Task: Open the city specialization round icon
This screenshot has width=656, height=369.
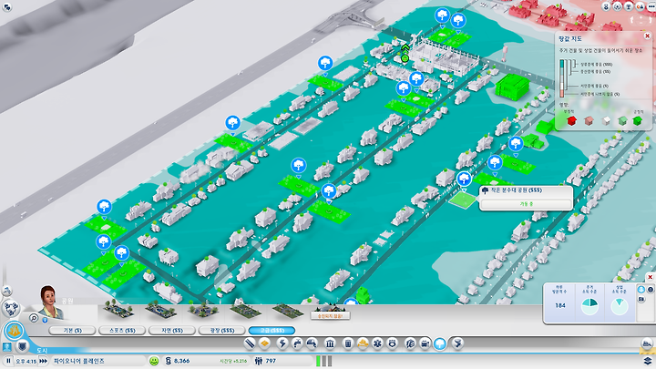Action: click(10, 309)
